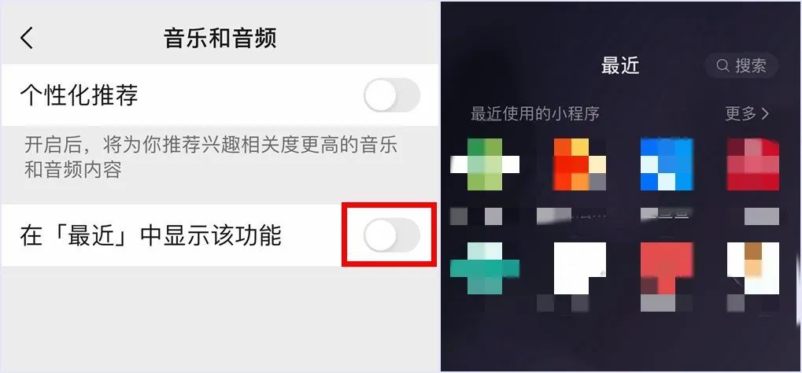Tap the back arrow icon
The image size is (802, 373).
coord(27,38)
